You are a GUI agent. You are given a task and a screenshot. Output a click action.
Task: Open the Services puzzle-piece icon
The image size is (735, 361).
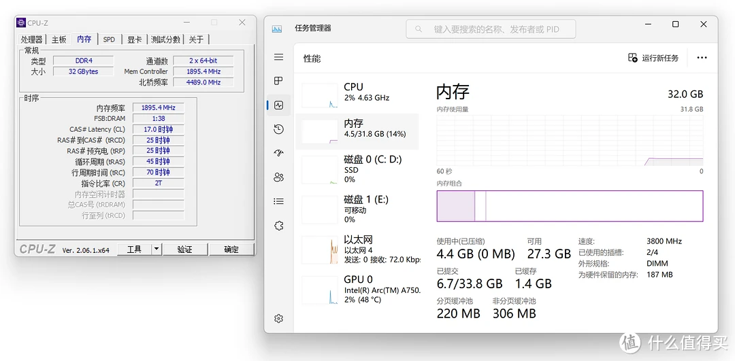click(278, 226)
